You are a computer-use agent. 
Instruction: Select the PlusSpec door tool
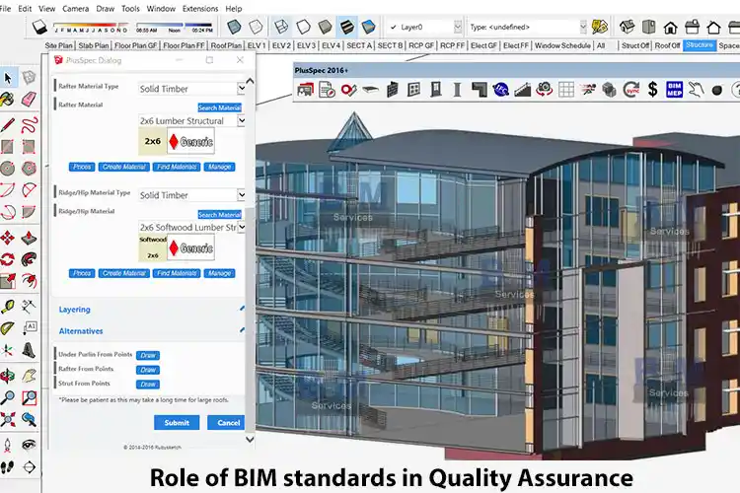(x=435, y=89)
